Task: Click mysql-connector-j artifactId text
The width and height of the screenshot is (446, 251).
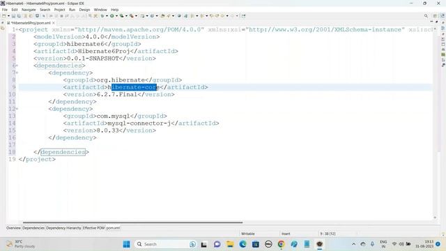Action: (x=139, y=123)
